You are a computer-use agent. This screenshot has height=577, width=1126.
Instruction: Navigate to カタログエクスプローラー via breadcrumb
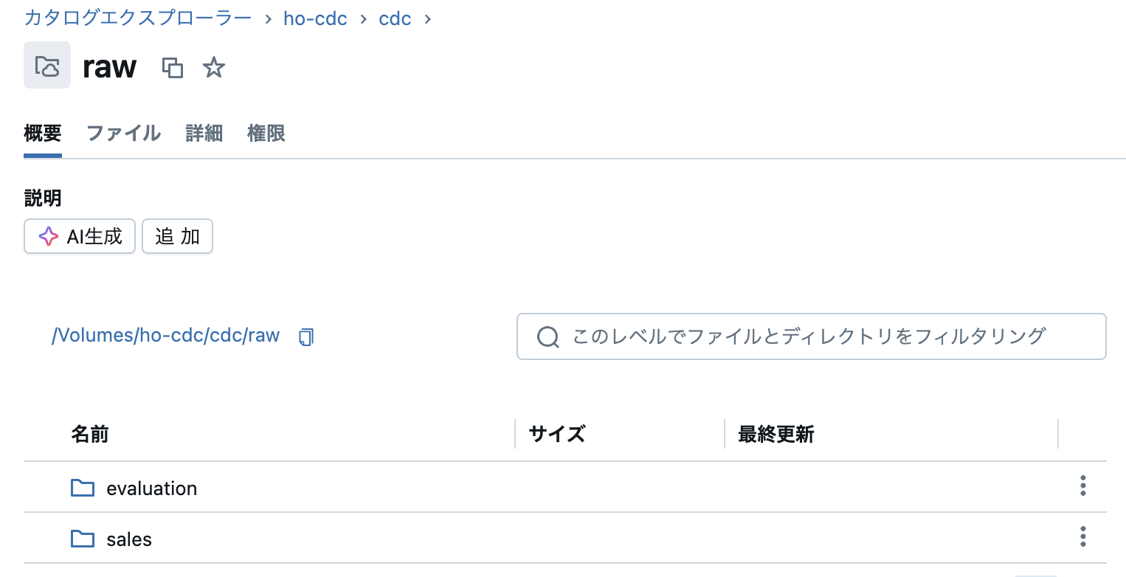(x=137, y=18)
